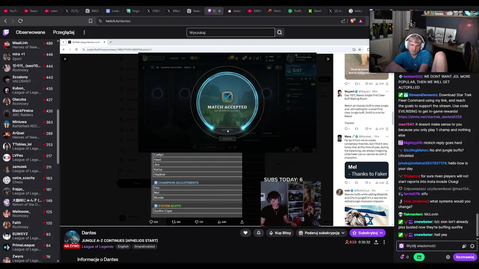
Task: Reload the page with the refresh icon
Action: [20, 21]
